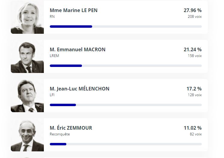Click the RN party label

coord(52,17)
